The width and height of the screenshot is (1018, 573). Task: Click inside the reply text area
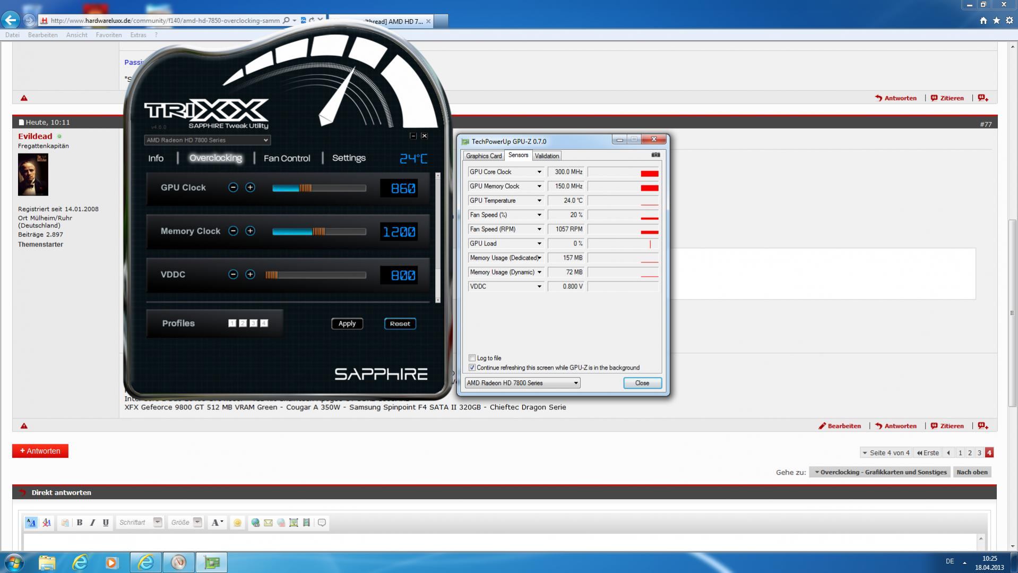[500, 542]
